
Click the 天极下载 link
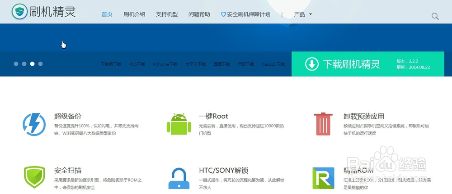pyautogui.click(x=246, y=64)
